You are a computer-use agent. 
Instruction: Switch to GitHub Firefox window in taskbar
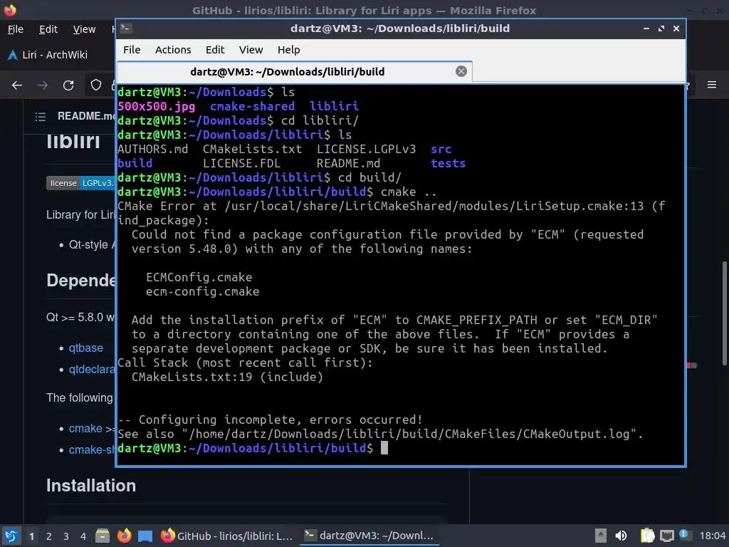[227, 536]
